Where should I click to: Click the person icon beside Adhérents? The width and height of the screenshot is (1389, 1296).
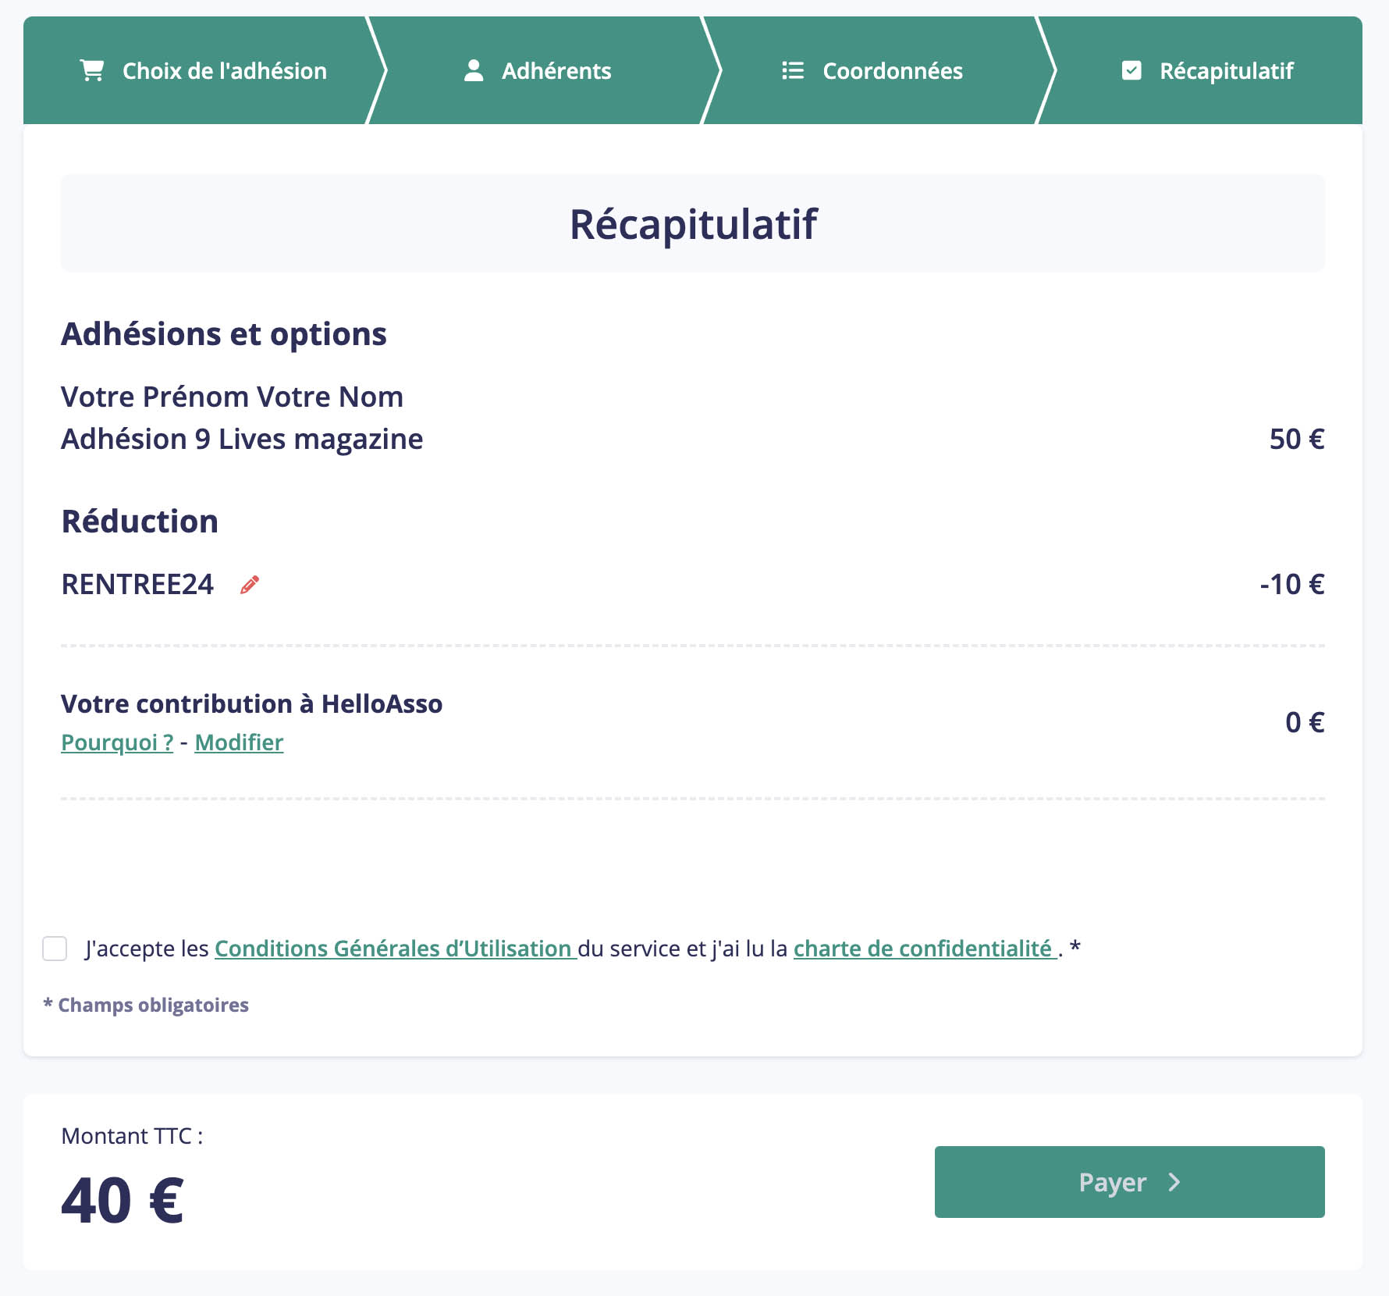coord(474,70)
